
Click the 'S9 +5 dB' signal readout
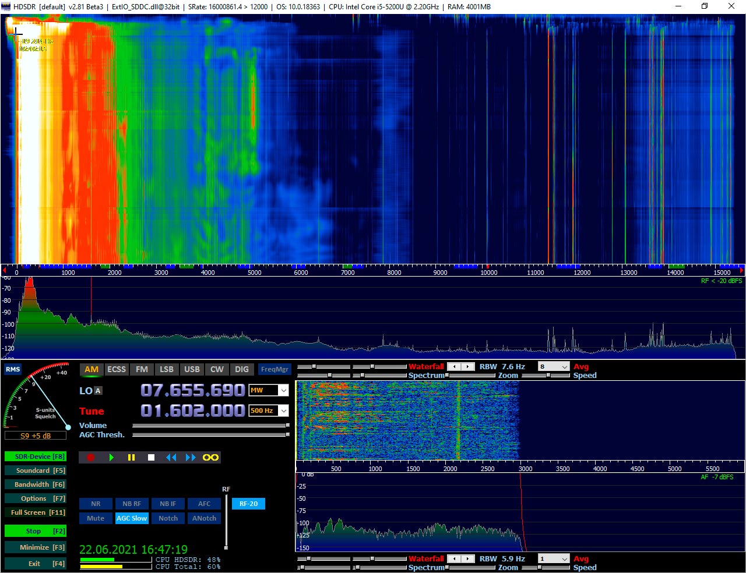tap(36, 436)
